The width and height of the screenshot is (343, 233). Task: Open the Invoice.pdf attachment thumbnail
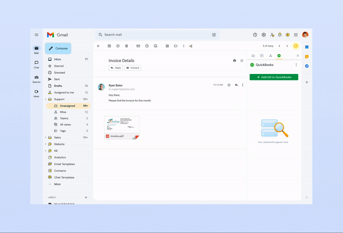click(122, 128)
